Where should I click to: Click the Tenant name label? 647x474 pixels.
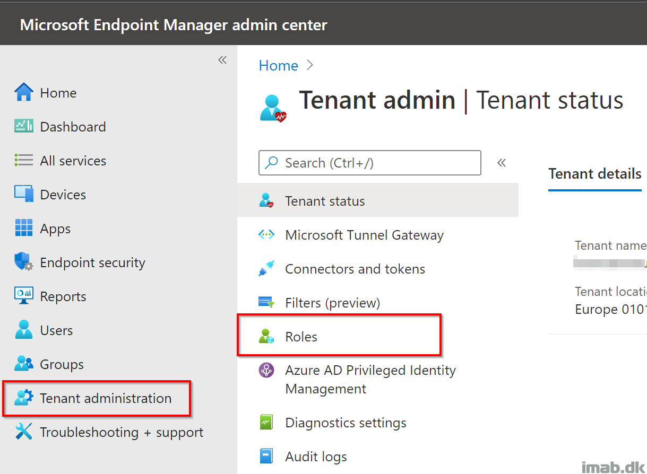point(610,245)
